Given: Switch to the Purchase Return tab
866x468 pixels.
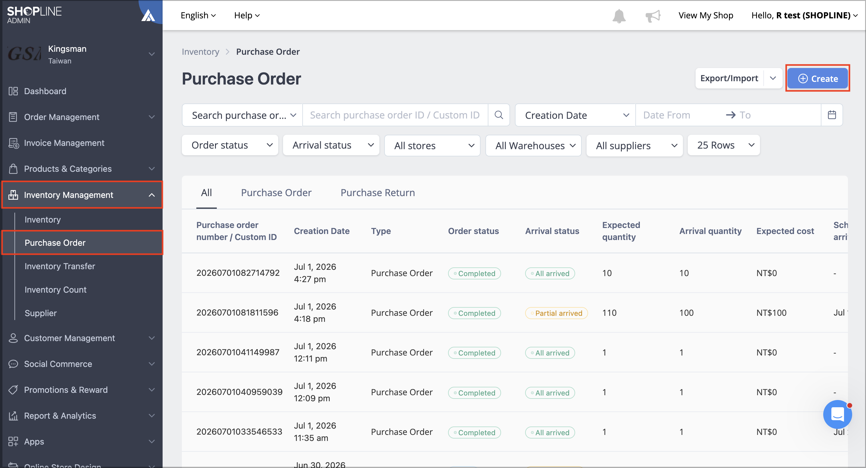Looking at the screenshot, I should coord(378,193).
